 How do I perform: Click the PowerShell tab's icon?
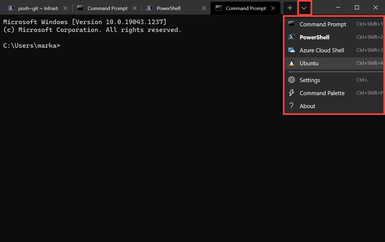coord(149,8)
